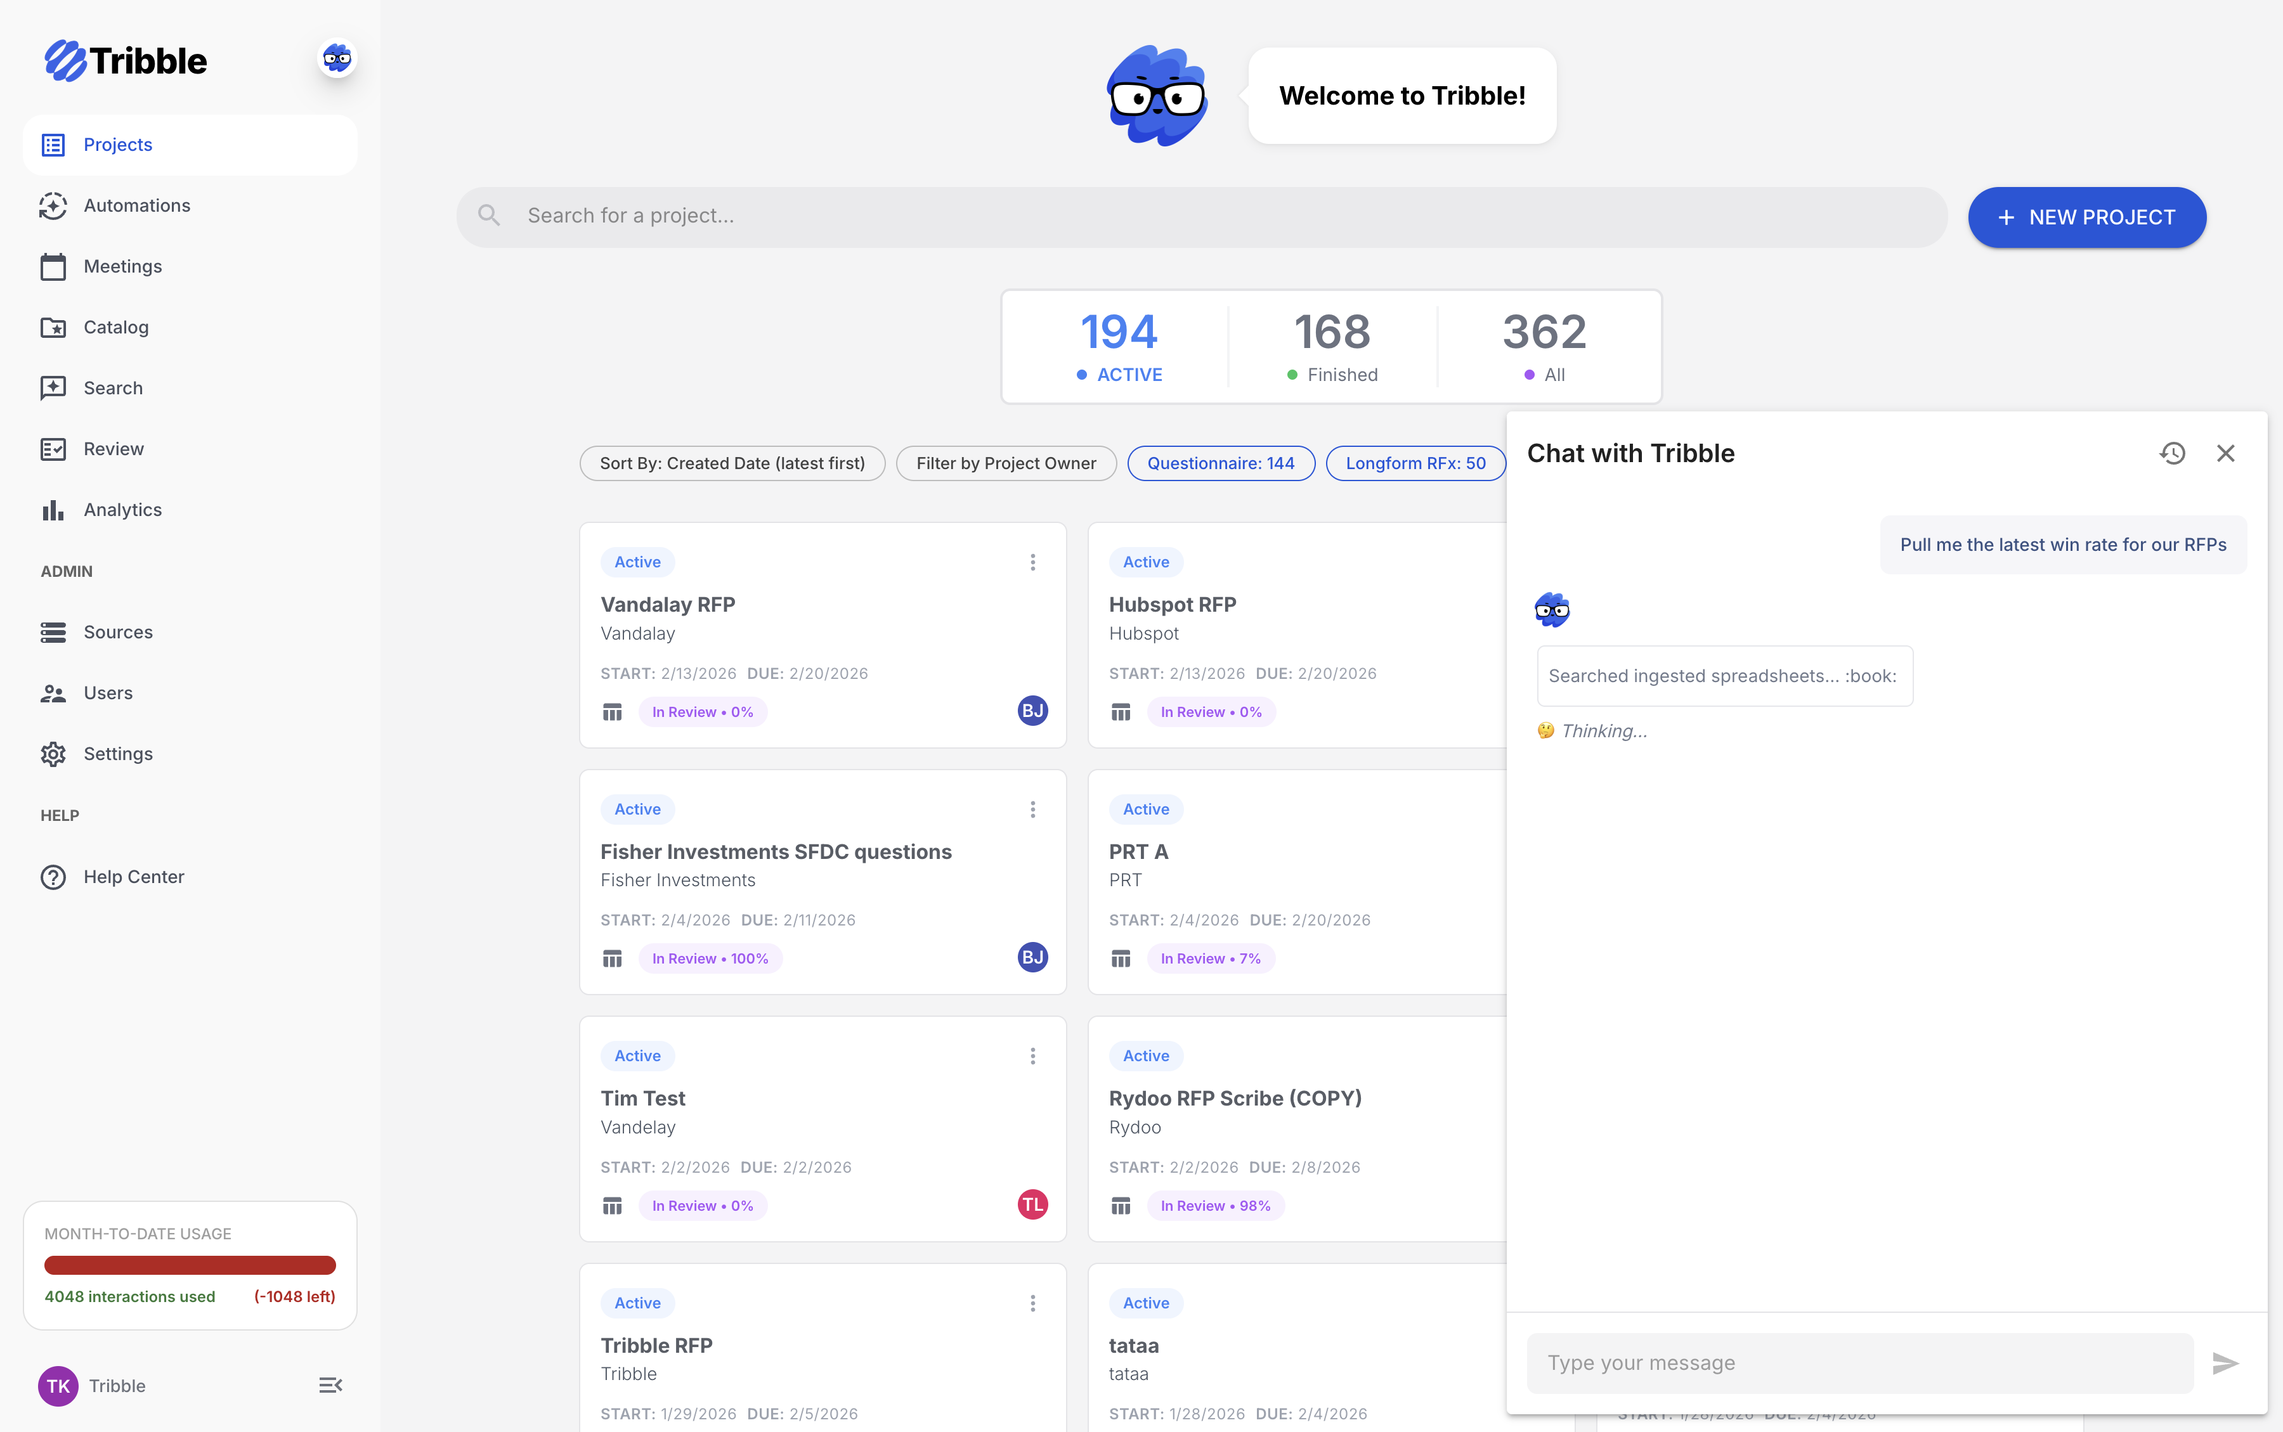Open the Hubspot RFP project title

pos(1173,604)
